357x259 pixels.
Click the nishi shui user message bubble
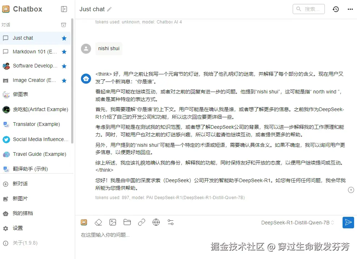tap(109, 49)
